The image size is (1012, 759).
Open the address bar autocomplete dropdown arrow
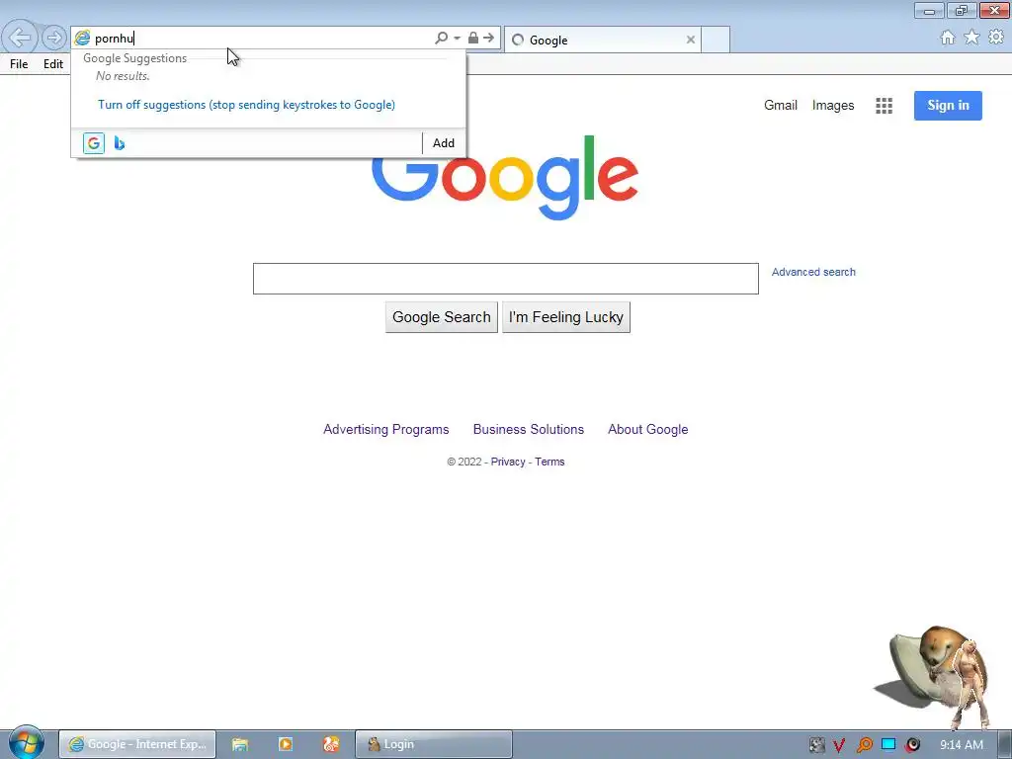point(457,39)
